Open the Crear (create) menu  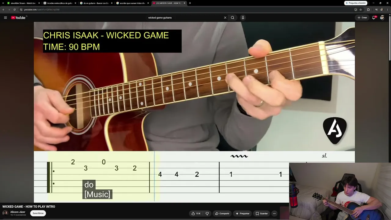(362, 18)
